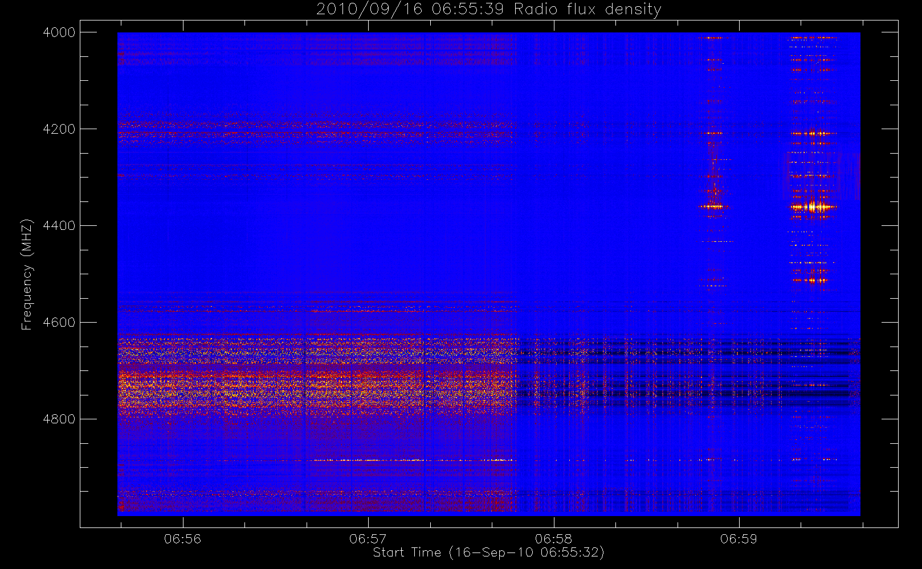Image resolution: width=922 pixels, height=569 pixels.
Task: Click the burst near 4360 MHz before 06:59
Action: pyautogui.click(x=714, y=207)
